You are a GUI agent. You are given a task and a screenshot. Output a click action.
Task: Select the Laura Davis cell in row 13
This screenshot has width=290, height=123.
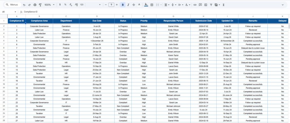click(x=173, y=66)
